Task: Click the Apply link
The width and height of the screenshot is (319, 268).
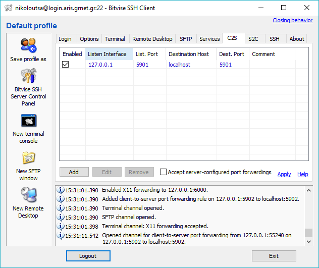Action: tap(284, 174)
